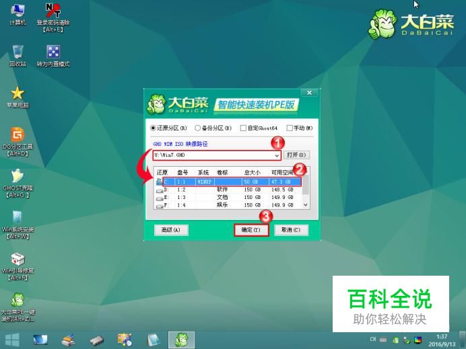Launch GHOST克隆 ghost icon
This screenshot has height=349, width=466.
(18, 183)
